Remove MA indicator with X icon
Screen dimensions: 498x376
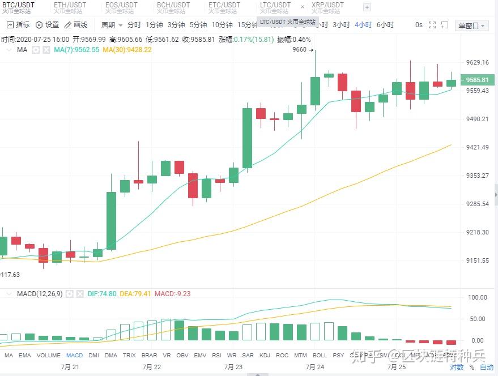coord(46,50)
